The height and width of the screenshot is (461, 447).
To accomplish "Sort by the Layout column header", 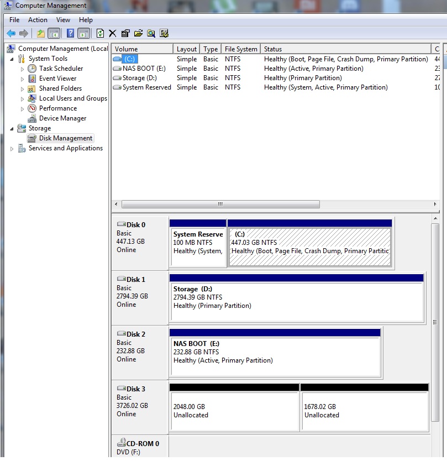I will (x=187, y=49).
